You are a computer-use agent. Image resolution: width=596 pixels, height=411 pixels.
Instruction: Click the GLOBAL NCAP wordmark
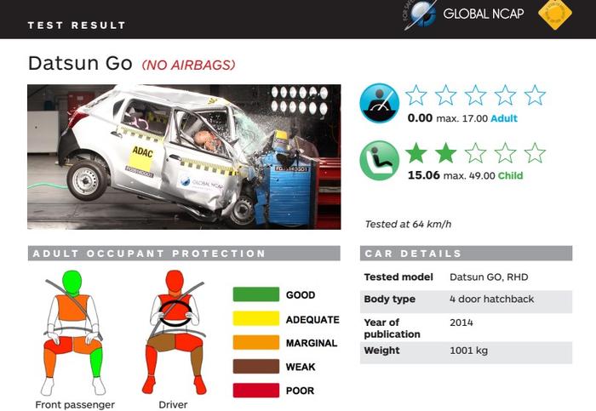point(484,14)
